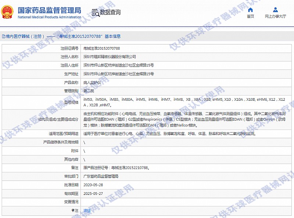The image size is (294, 218).
Task: Click the 生产地址 row label
Action: [x=71, y=74]
